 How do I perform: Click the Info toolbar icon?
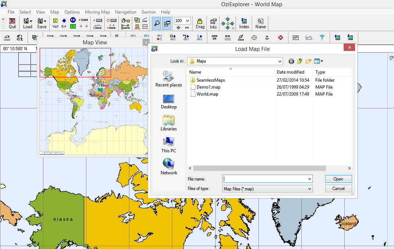click(x=213, y=23)
